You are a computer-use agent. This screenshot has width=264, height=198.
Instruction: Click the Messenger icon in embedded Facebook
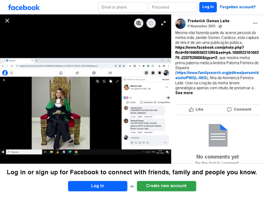153,73
